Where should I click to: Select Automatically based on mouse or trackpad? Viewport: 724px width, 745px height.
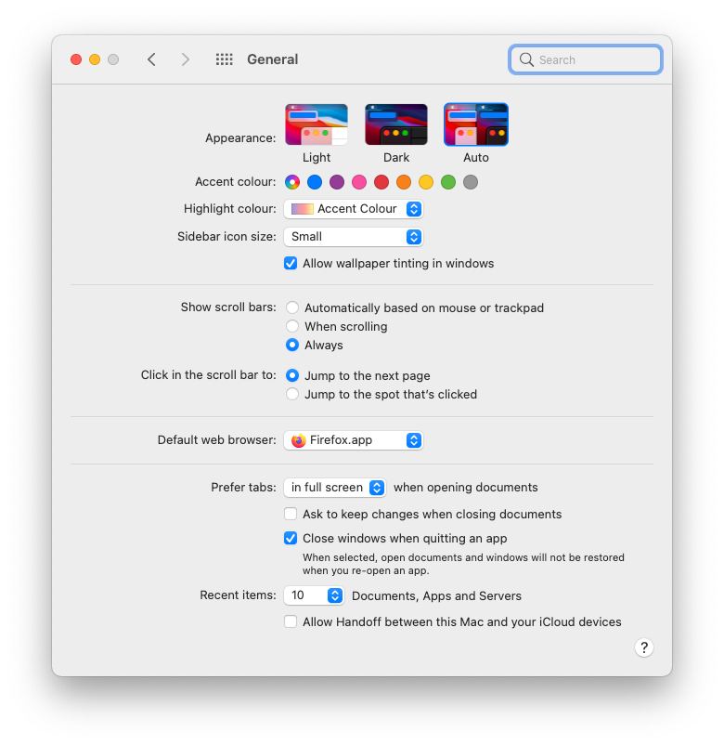tap(292, 307)
